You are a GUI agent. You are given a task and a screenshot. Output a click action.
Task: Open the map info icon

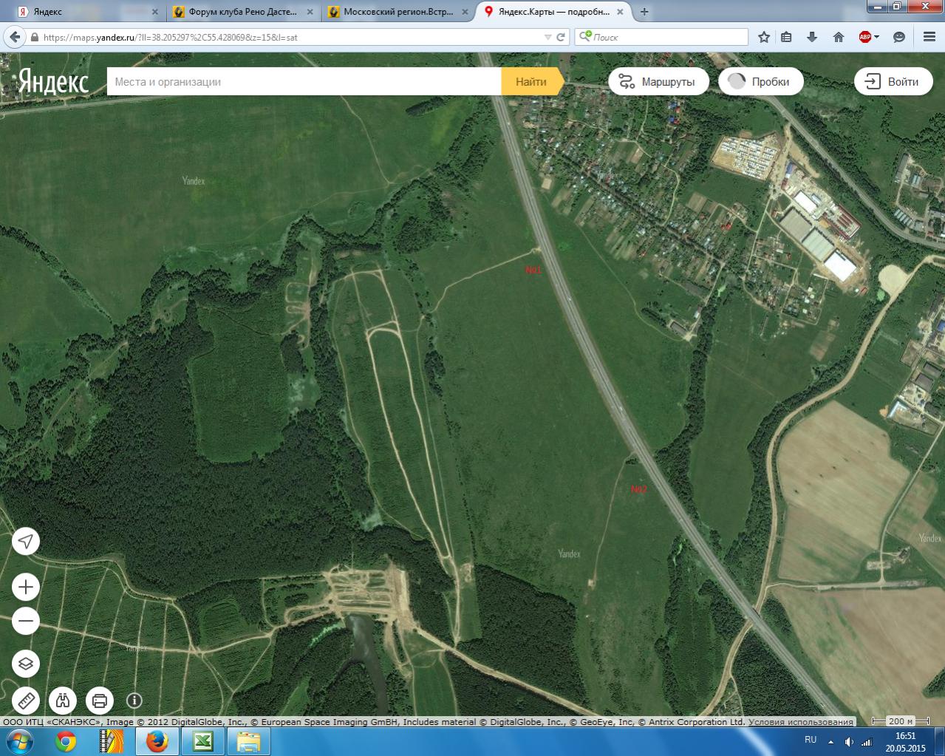[x=134, y=700]
